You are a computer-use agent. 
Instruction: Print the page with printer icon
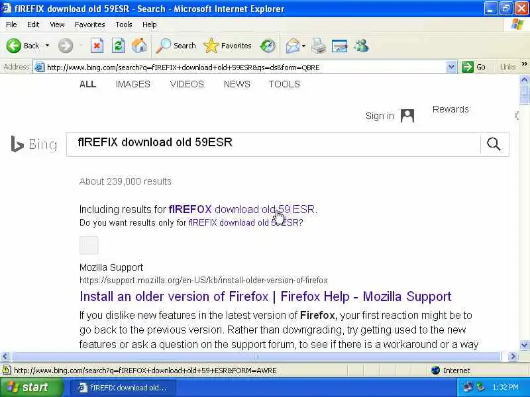[x=319, y=46]
